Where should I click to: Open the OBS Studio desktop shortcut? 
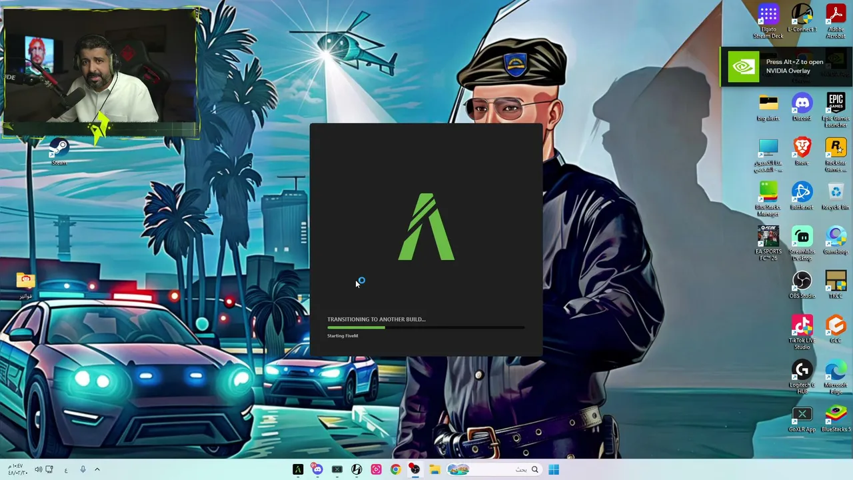[802, 285]
